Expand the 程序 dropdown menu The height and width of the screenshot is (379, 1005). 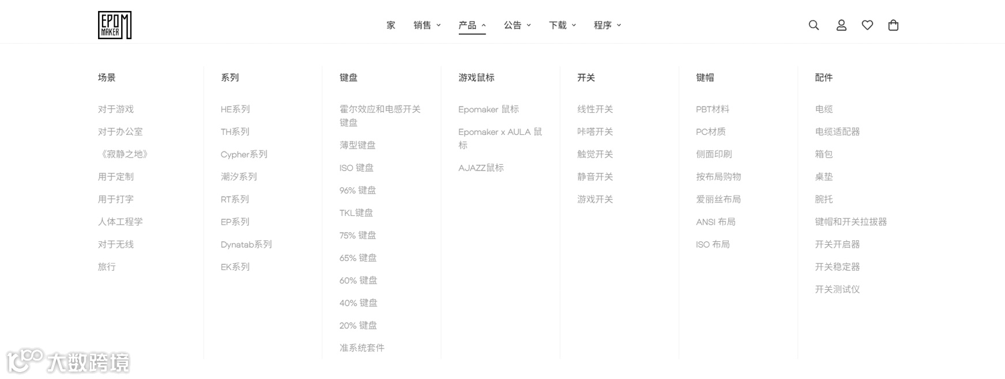(607, 25)
